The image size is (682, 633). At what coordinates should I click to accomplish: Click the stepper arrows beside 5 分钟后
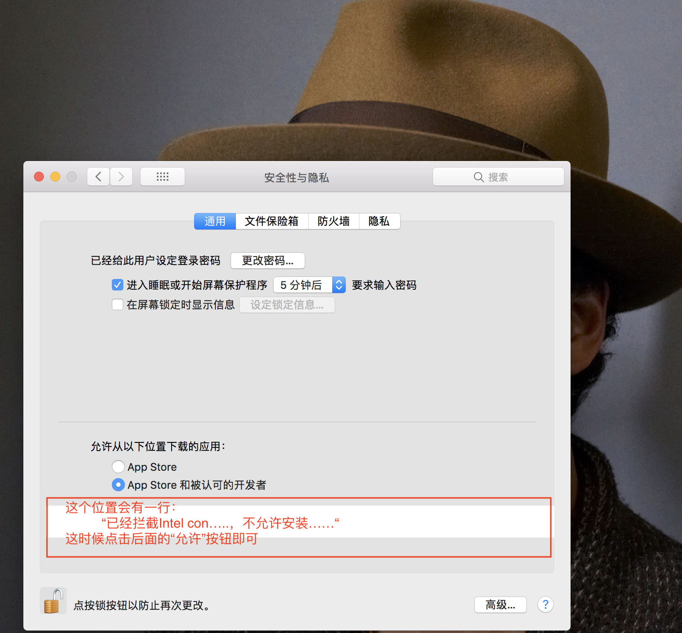(x=339, y=285)
